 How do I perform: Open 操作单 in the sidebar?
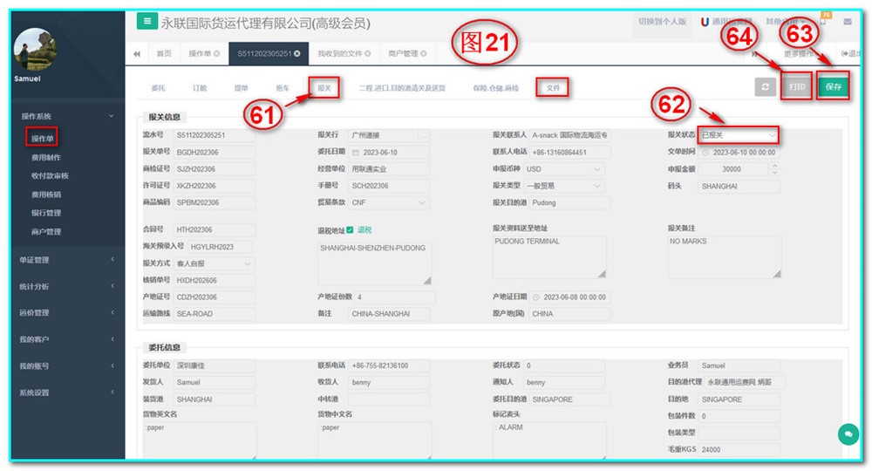tap(42, 139)
